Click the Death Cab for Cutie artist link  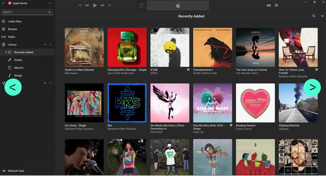(205, 74)
